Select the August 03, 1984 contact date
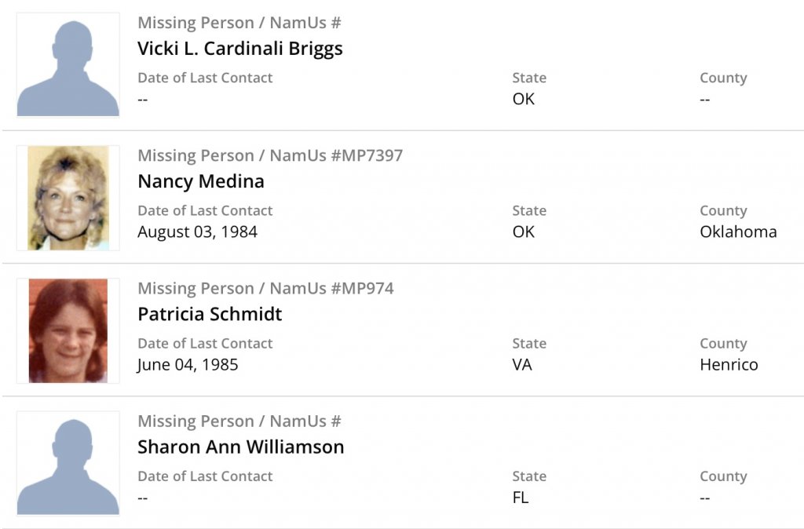804x529 pixels. click(197, 232)
